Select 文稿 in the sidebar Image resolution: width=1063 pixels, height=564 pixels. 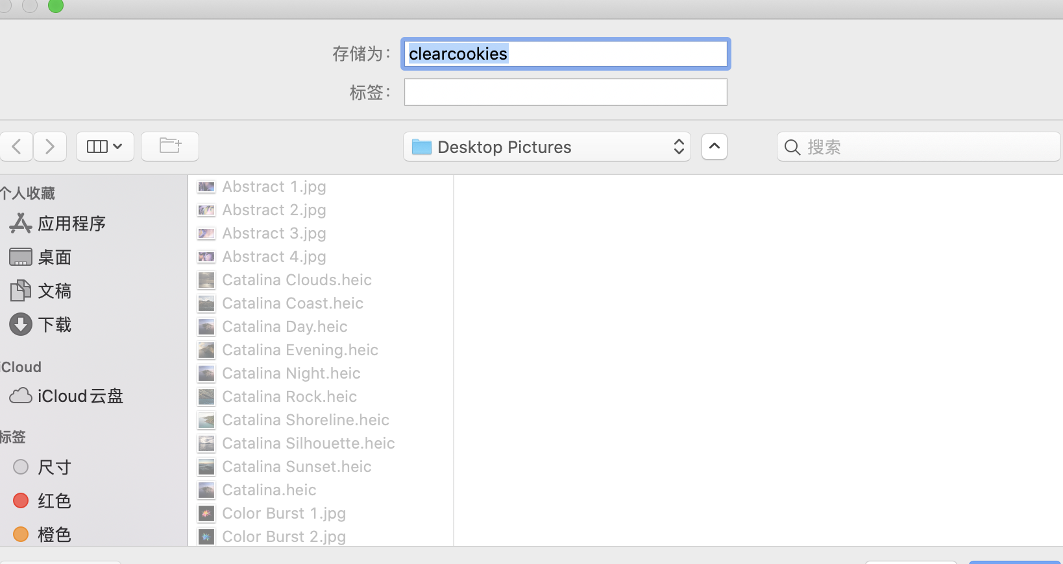(55, 291)
